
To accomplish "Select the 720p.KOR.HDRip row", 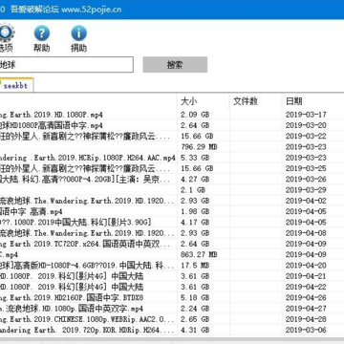I will coord(172,330).
